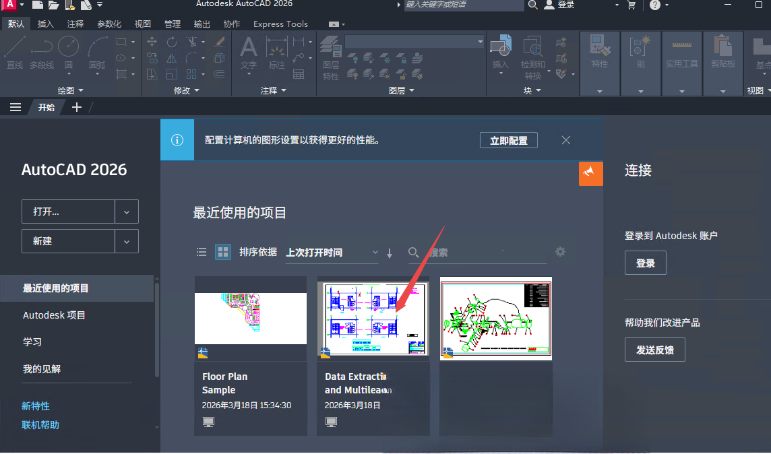Select the Scale tool icon
This screenshot has height=454, width=771.
click(172, 74)
